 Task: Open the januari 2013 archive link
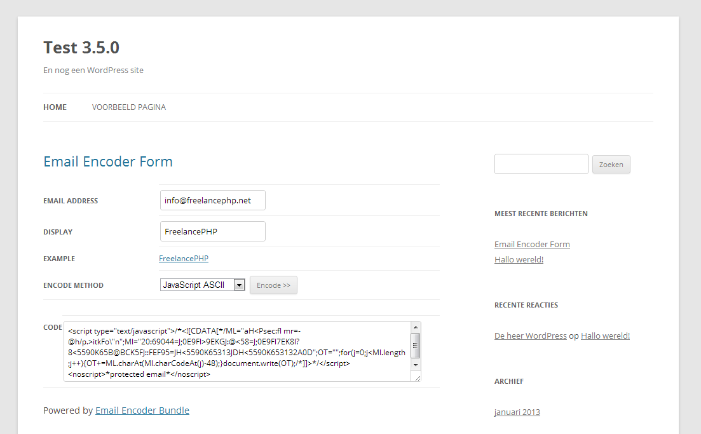(x=517, y=412)
